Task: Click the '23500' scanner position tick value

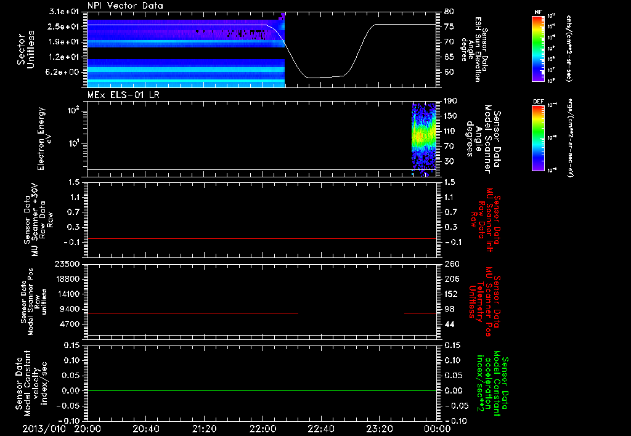Action: coord(68,264)
